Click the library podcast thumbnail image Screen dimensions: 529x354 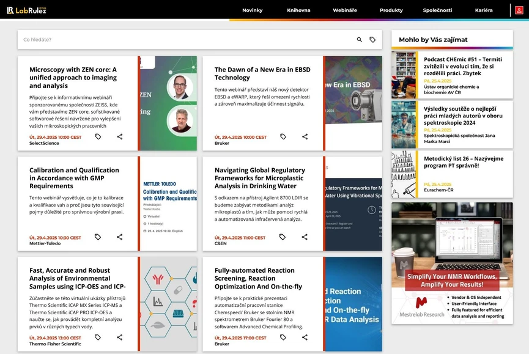(x=404, y=75)
